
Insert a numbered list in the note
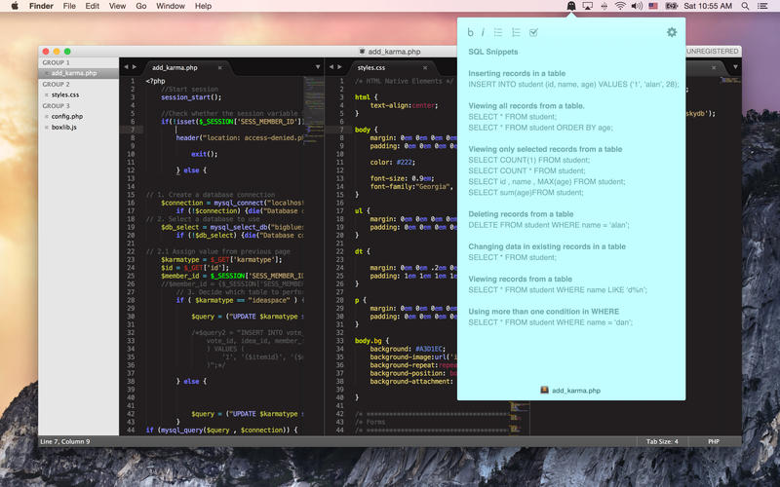(x=516, y=32)
